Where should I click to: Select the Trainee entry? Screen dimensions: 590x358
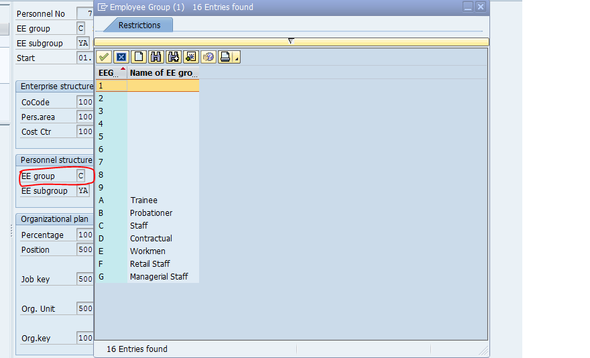coord(143,200)
